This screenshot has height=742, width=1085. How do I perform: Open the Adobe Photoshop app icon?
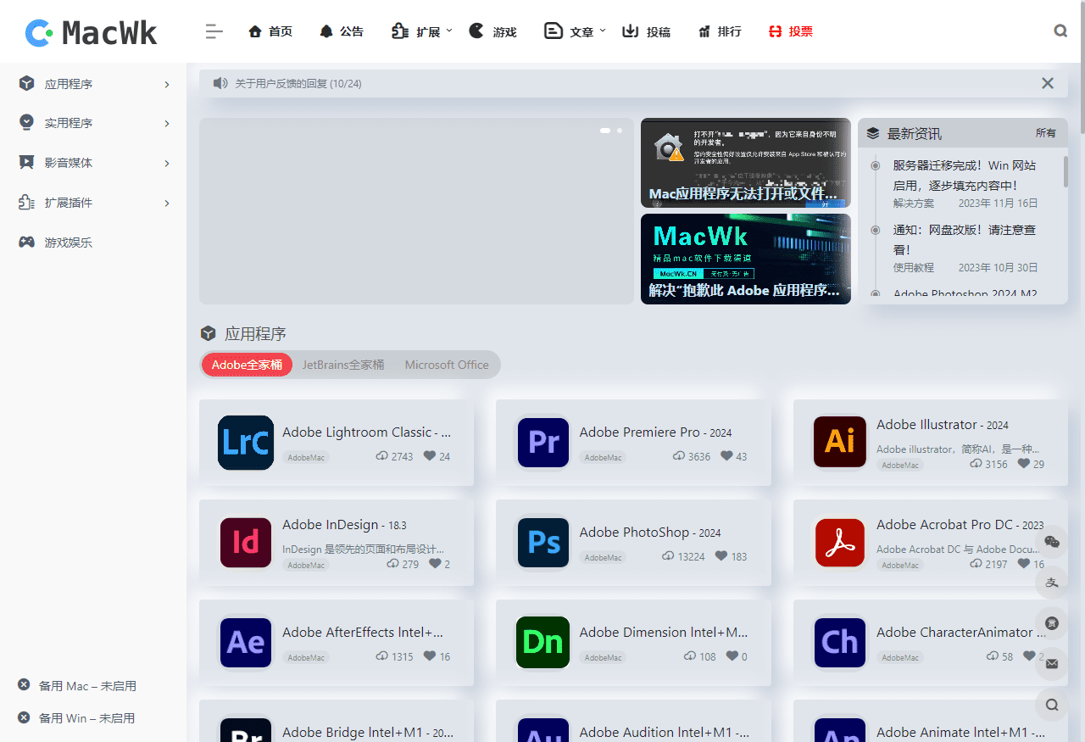(x=542, y=543)
